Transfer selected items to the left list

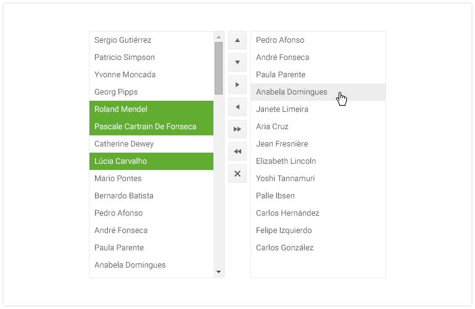pyautogui.click(x=238, y=107)
